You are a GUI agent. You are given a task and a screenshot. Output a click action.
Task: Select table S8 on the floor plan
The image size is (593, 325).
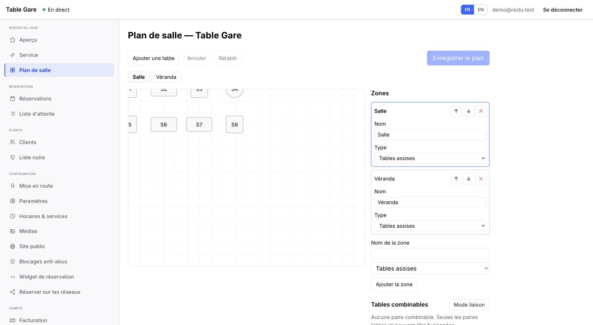click(235, 125)
